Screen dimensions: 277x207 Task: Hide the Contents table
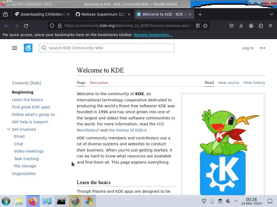pos(35,83)
